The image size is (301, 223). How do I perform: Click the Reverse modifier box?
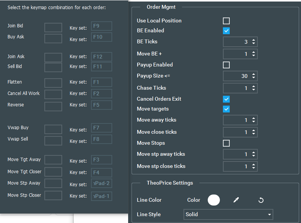53,106
